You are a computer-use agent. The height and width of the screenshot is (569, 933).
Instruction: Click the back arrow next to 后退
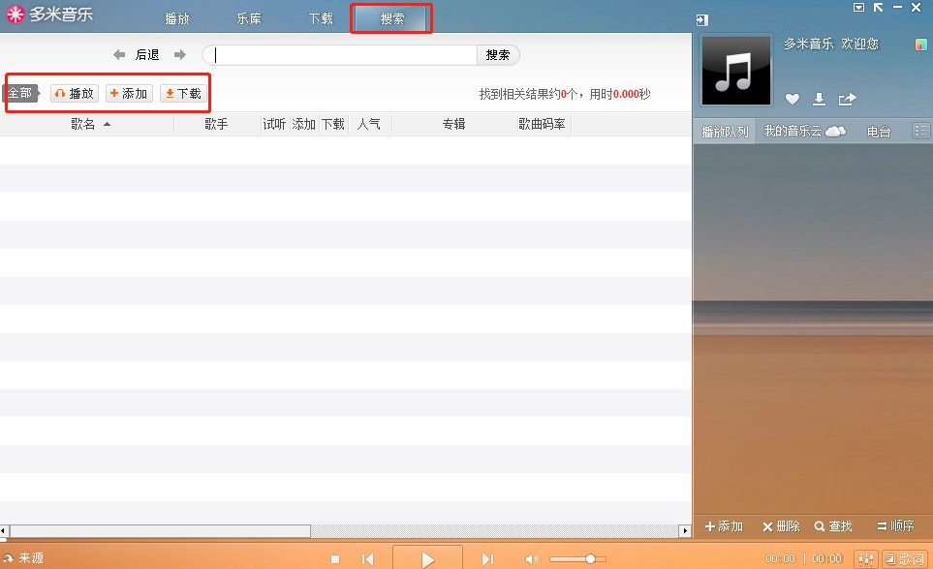(x=119, y=55)
